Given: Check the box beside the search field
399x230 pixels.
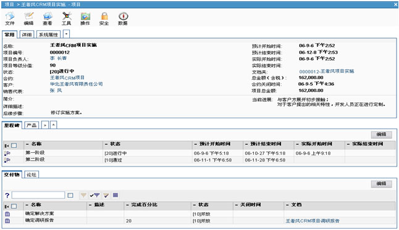Looking at the screenshot, I should (70, 195).
